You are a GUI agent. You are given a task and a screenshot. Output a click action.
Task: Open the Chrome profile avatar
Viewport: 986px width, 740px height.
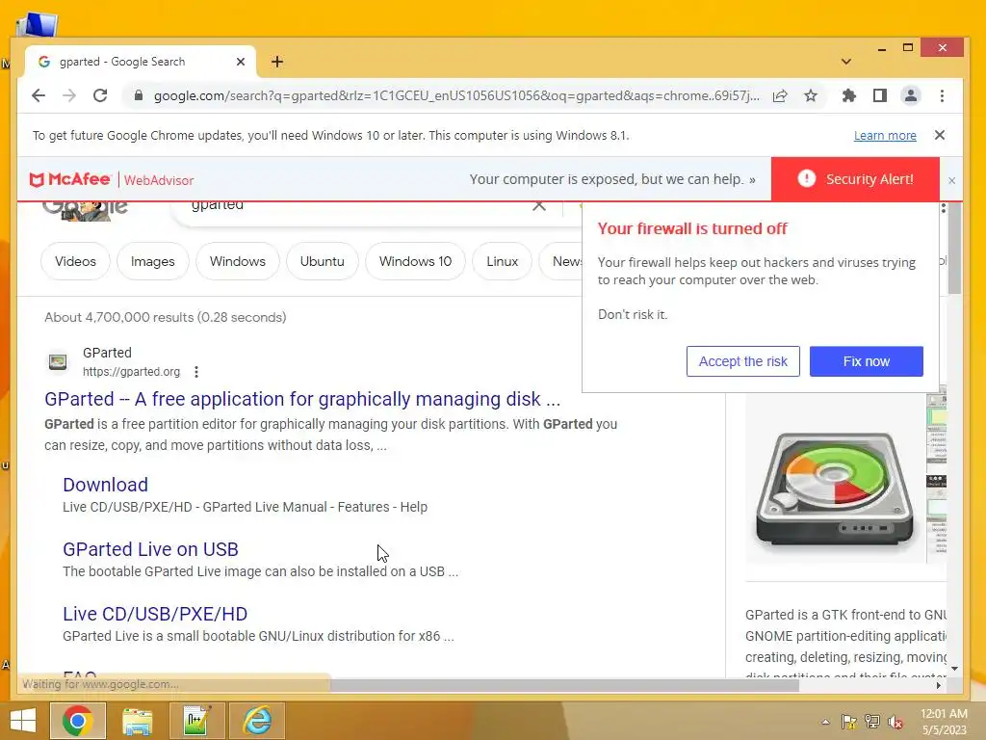coord(911,95)
